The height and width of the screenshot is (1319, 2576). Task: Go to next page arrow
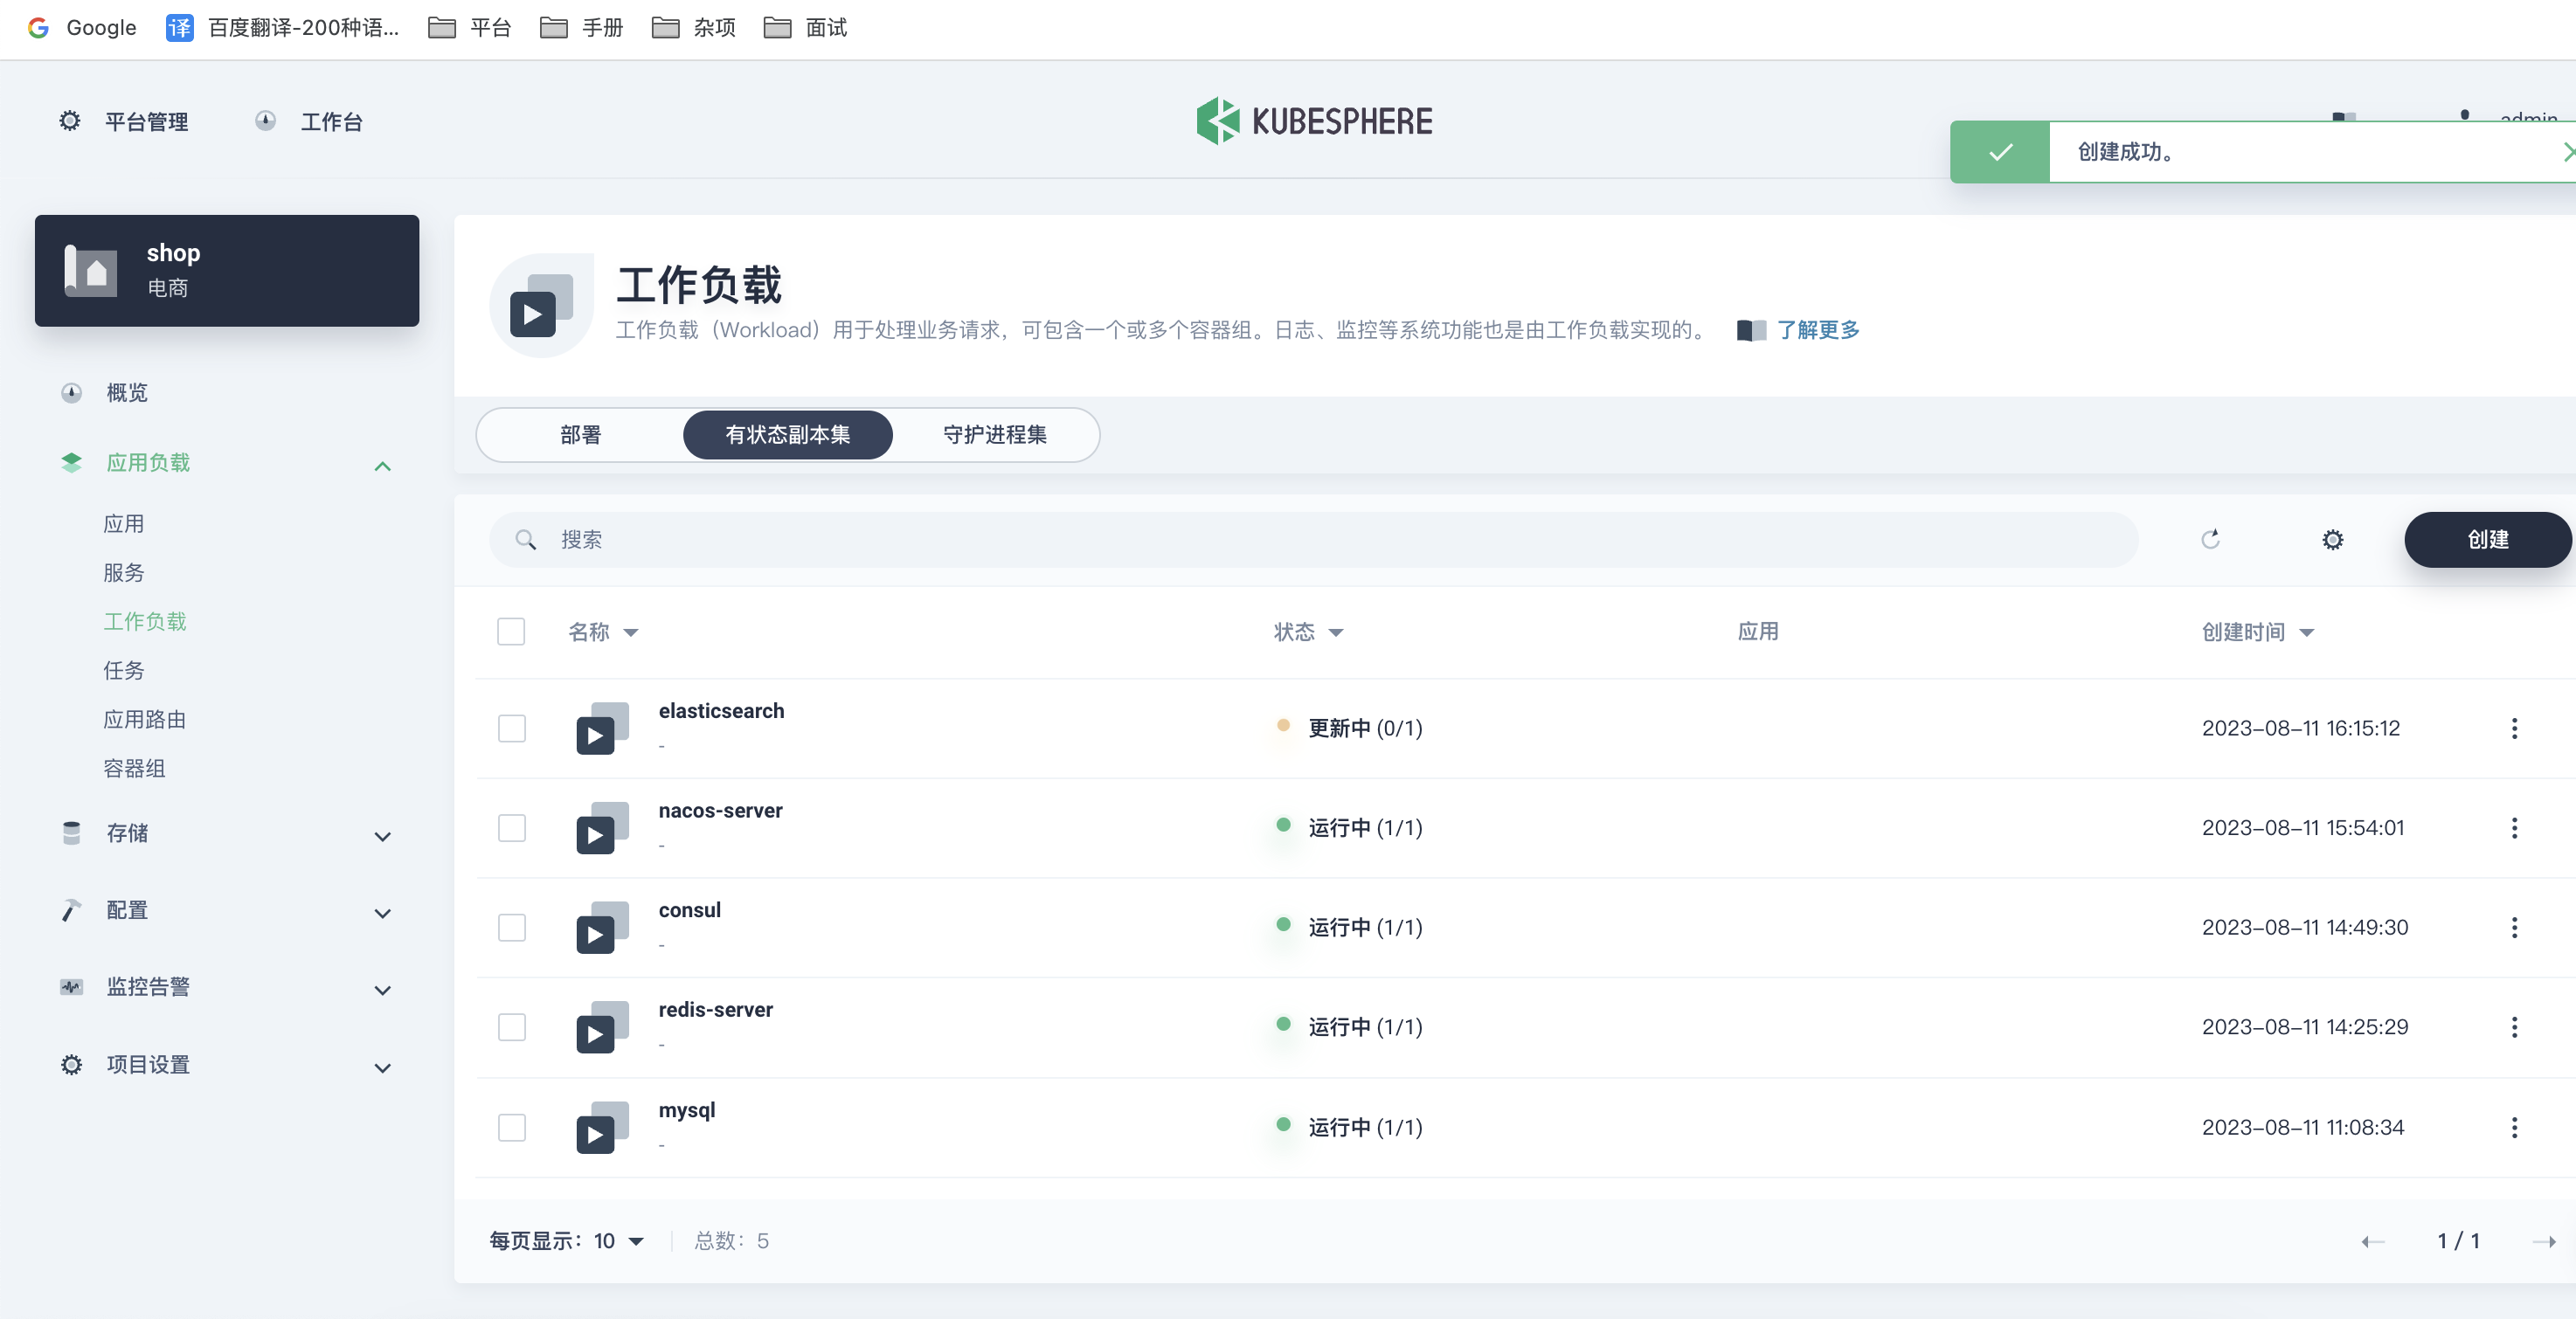tap(2544, 1241)
